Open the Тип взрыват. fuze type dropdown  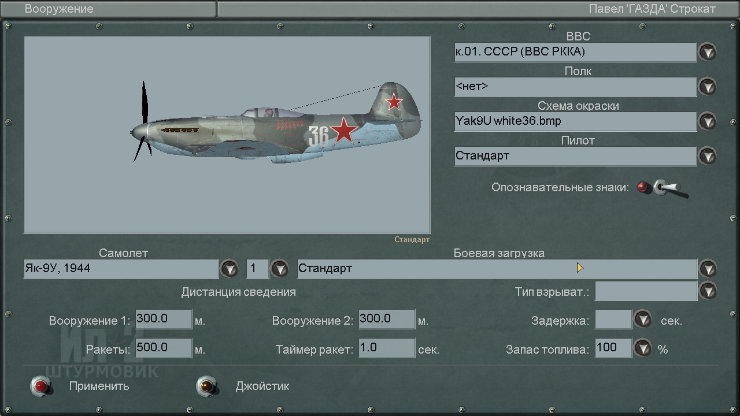pos(708,291)
